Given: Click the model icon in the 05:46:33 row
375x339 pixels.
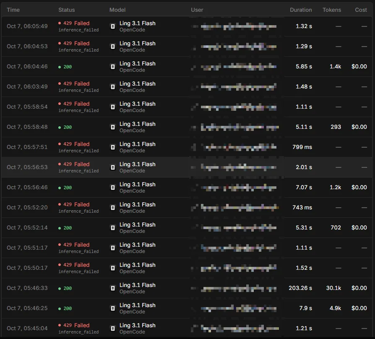Looking at the screenshot, I should (x=113, y=288).
